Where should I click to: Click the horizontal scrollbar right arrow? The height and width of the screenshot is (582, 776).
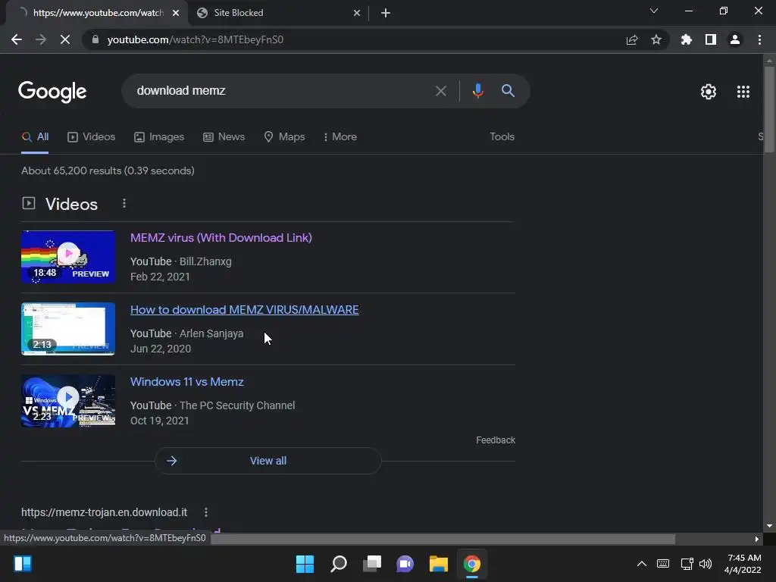click(x=757, y=539)
